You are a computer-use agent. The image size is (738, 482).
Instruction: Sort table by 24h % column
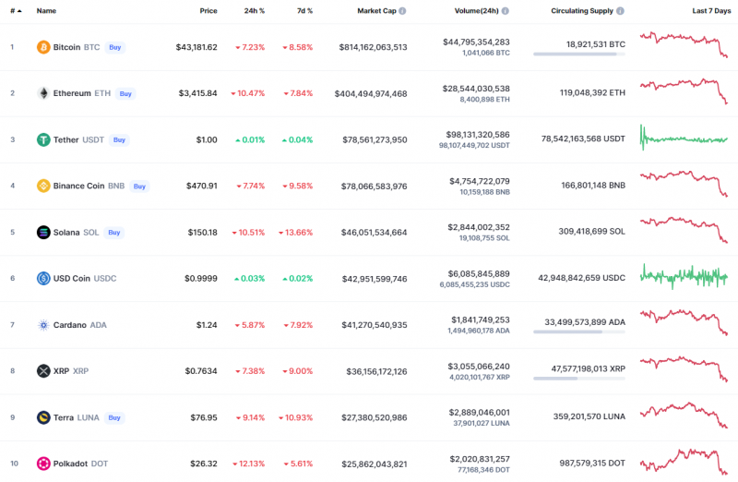[x=255, y=11]
